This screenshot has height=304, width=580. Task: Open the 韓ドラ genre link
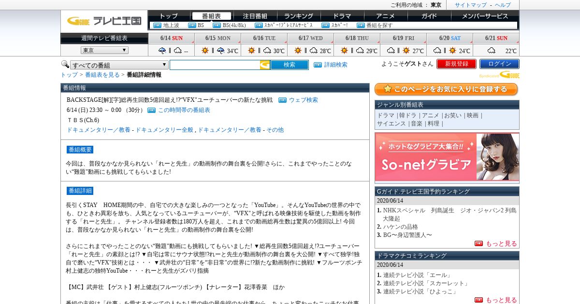408,115
